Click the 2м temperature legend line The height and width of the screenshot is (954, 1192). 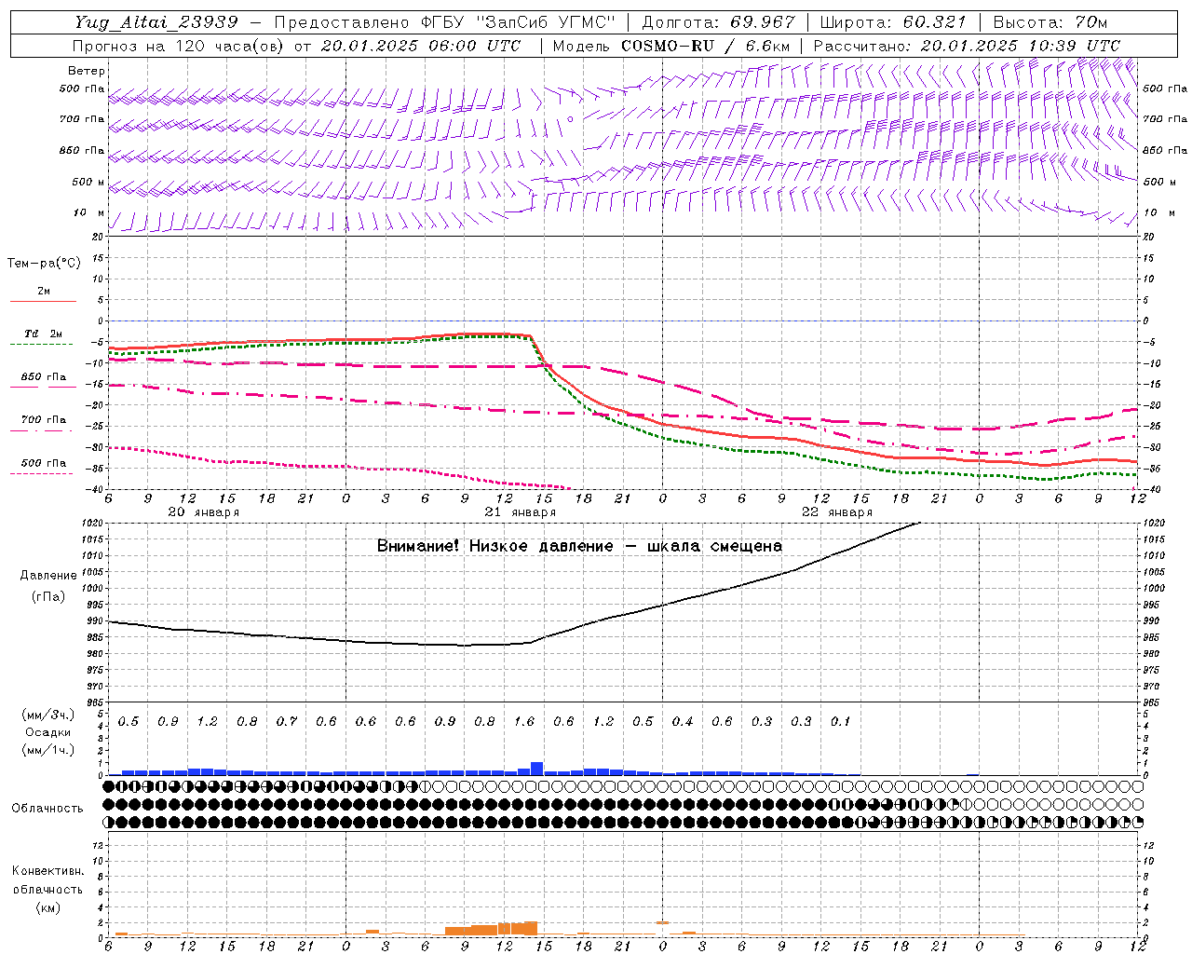(x=43, y=301)
